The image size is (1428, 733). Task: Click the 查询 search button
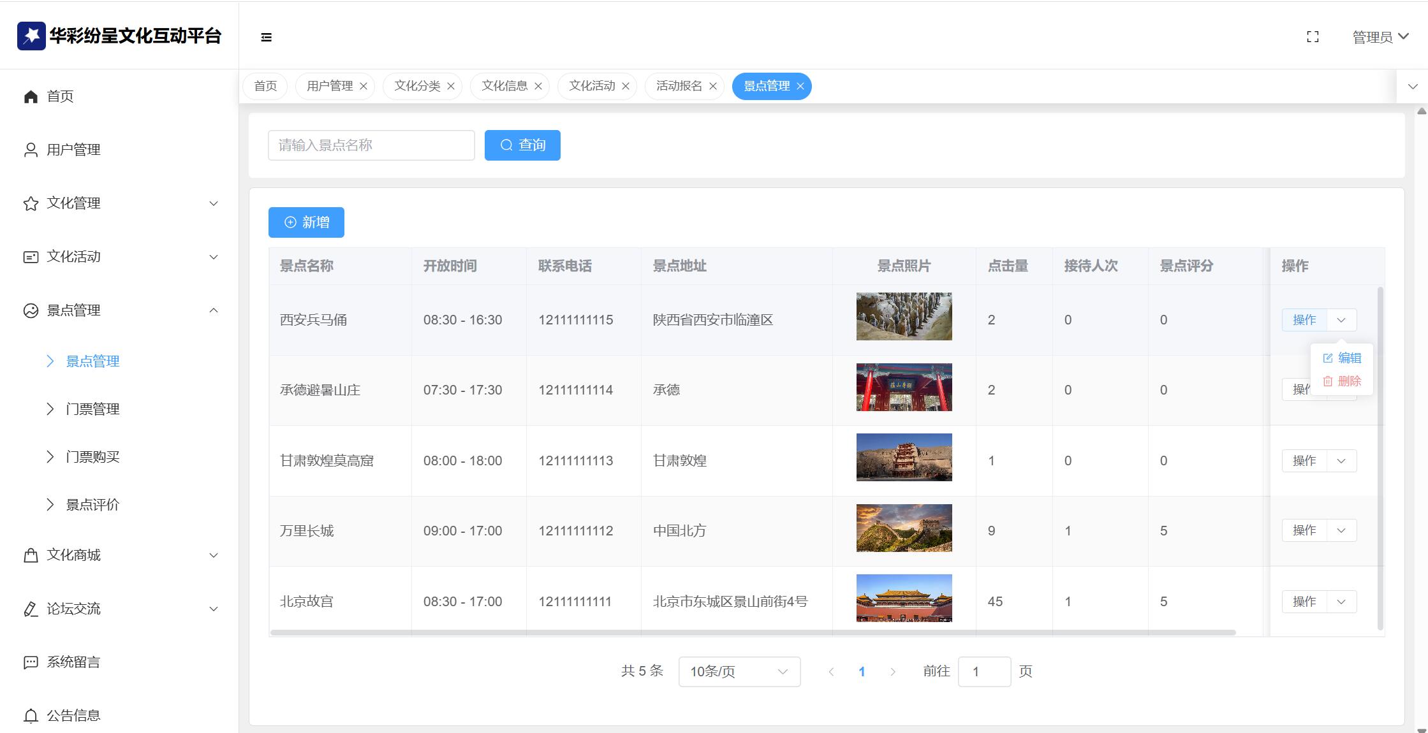coord(522,145)
